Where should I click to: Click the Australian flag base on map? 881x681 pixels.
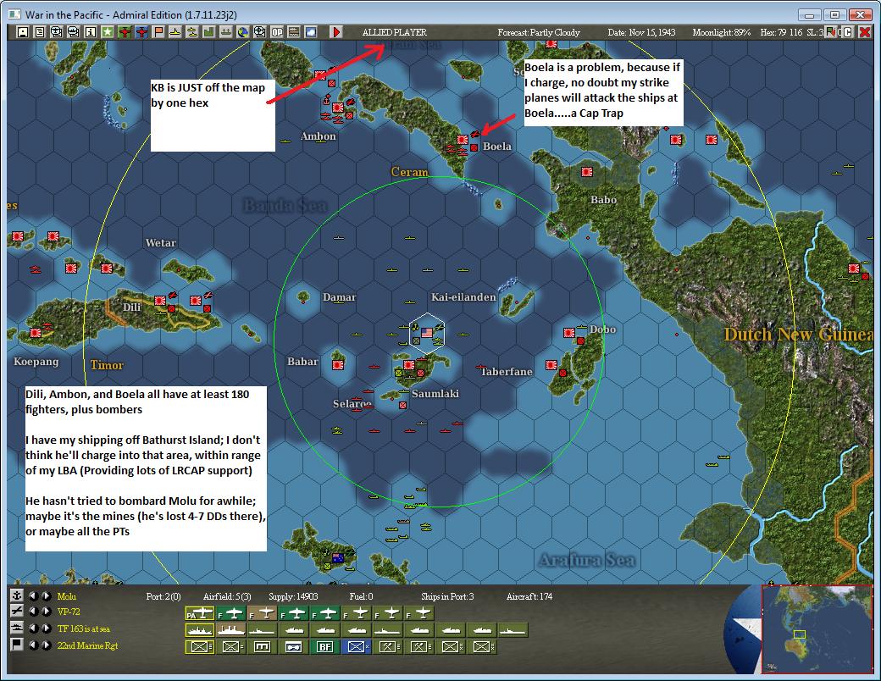pyautogui.click(x=338, y=558)
